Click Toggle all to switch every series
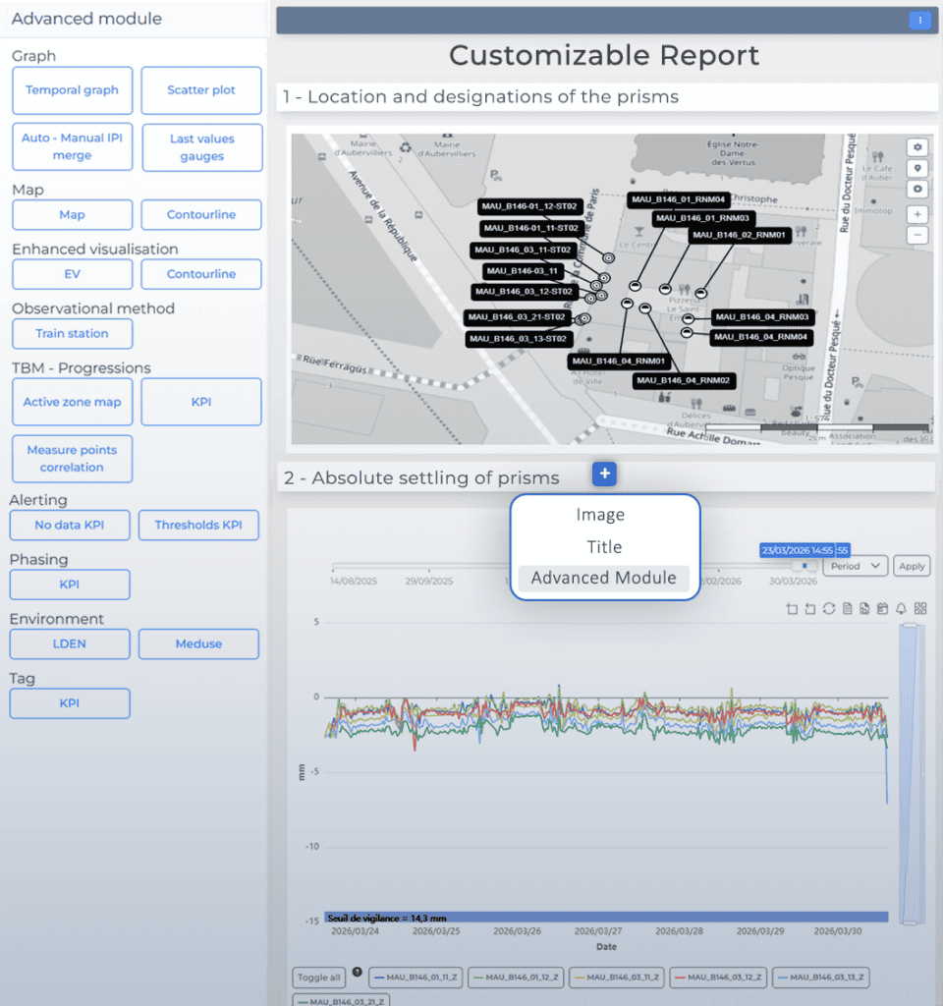Image resolution: width=943 pixels, height=1006 pixels. [318, 978]
